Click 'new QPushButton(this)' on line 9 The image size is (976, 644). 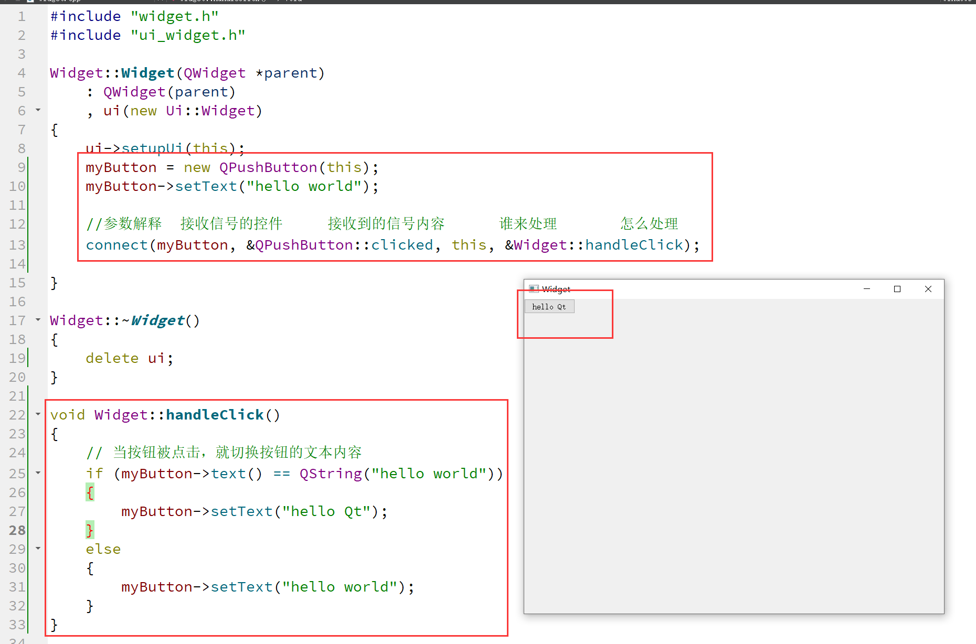click(276, 167)
